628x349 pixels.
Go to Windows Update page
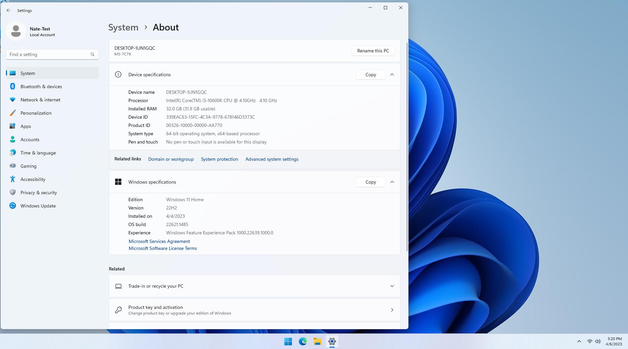[x=52, y=205]
